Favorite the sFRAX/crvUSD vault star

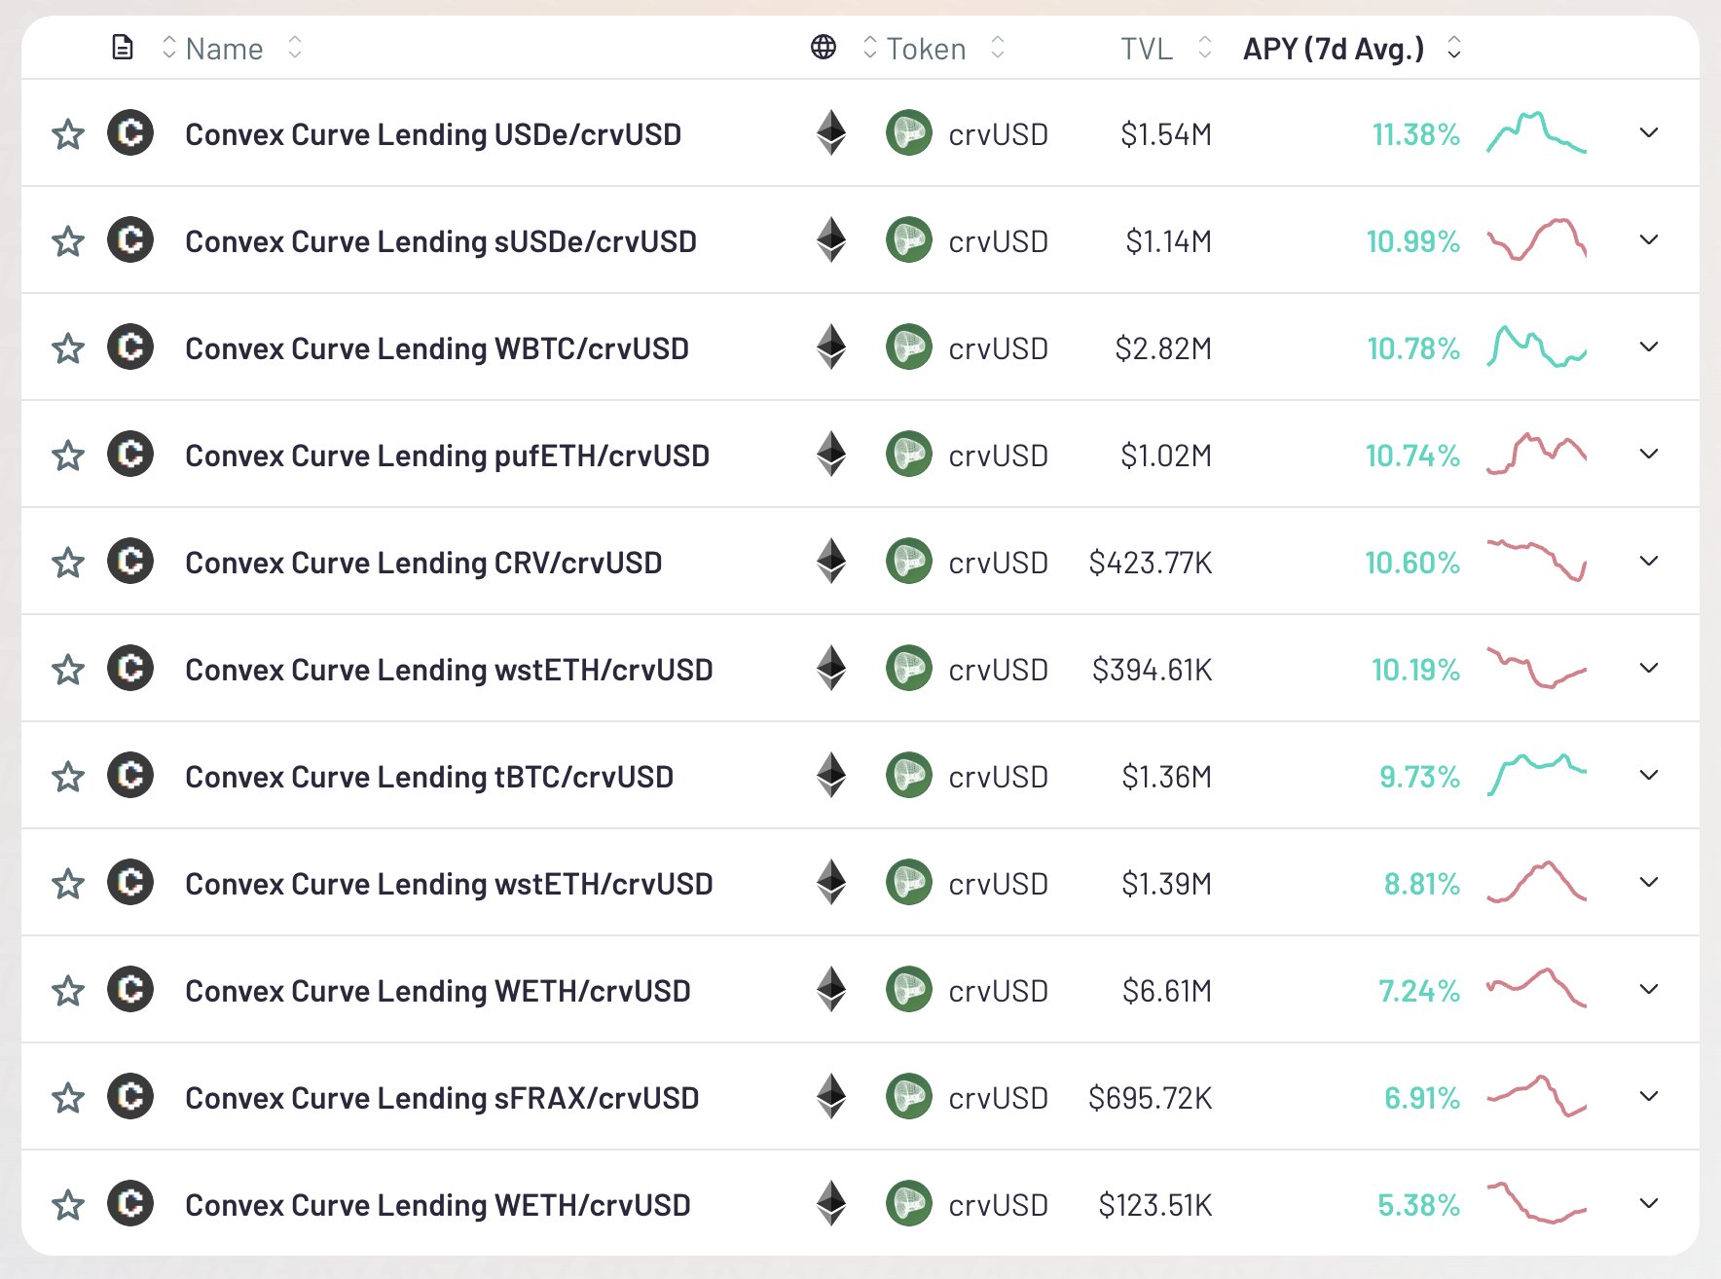click(x=68, y=1097)
